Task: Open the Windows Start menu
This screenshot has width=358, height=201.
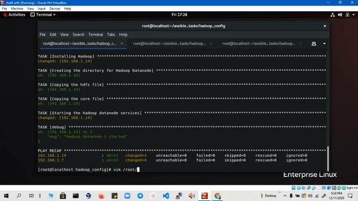Action: click(6, 196)
